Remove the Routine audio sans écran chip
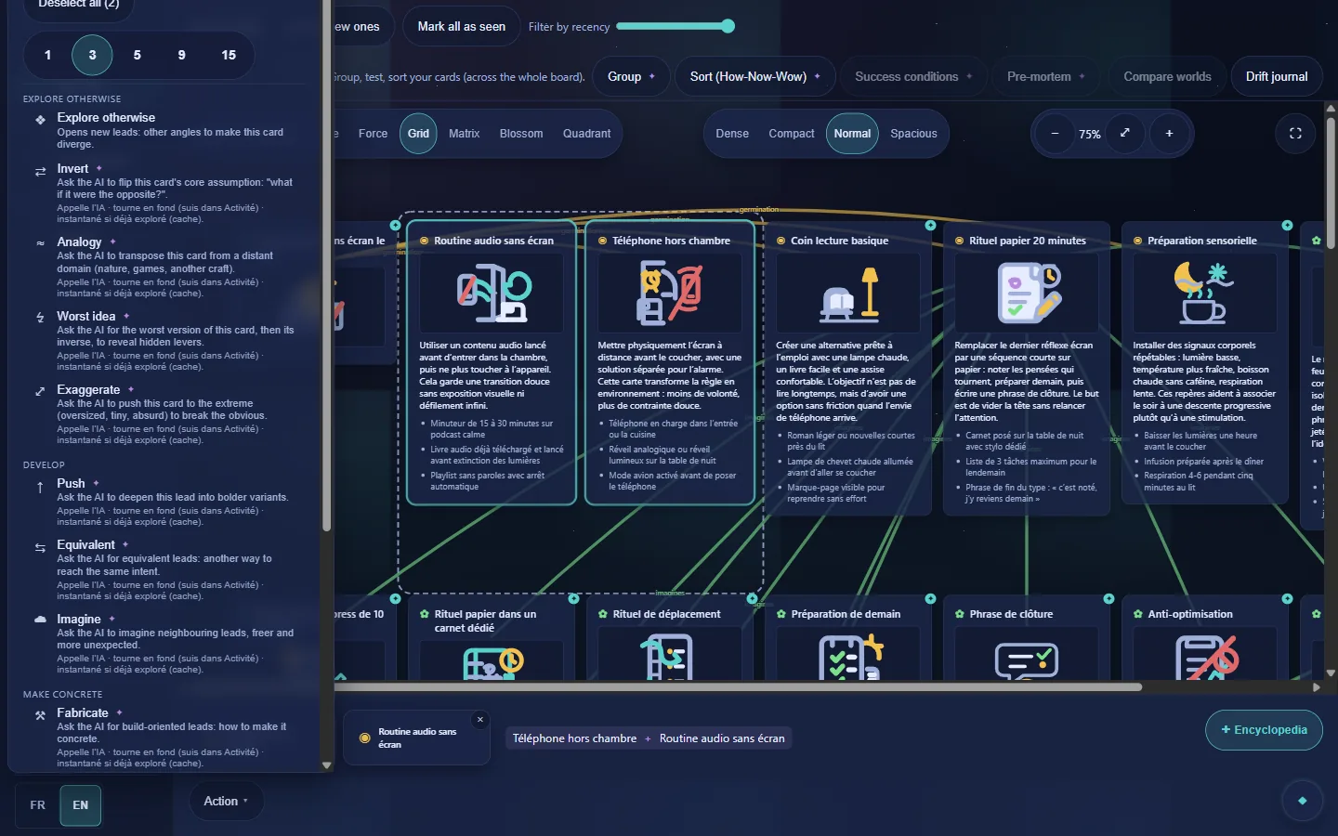The height and width of the screenshot is (836, 1338). pos(480,720)
